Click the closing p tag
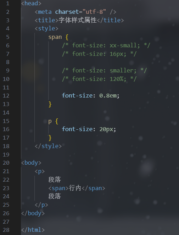Viewport: 179px width, 235px height. [x=41, y=205]
